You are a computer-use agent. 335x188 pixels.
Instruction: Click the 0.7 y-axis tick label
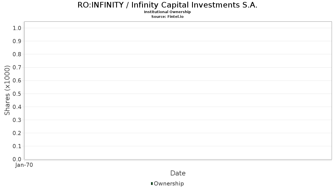pyautogui.click(x=17, y=67)
